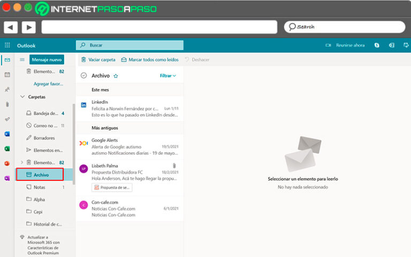Launch Excel from the left rail

[x=7, y=149]
